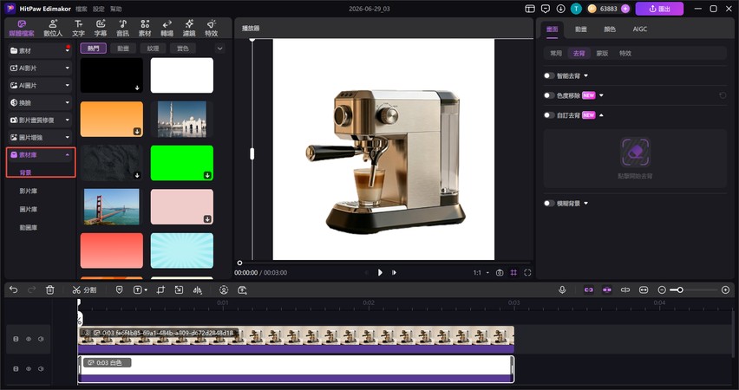Click the crop tool in timeline toolbar
Screen dimensions: 739x390
coord(160,289)
